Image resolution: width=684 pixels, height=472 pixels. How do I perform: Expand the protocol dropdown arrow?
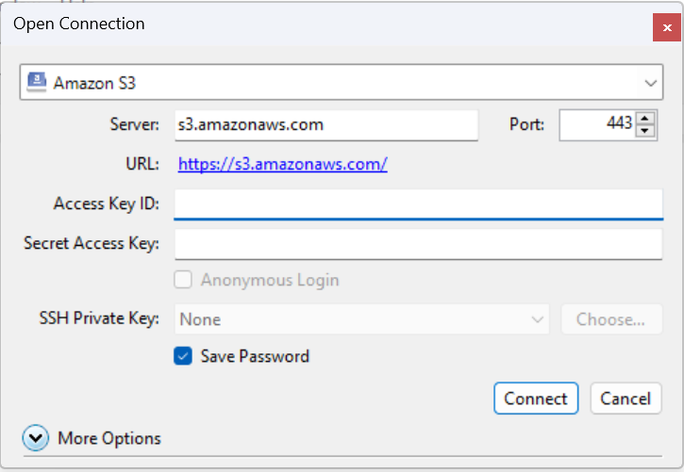pos(650,83)
